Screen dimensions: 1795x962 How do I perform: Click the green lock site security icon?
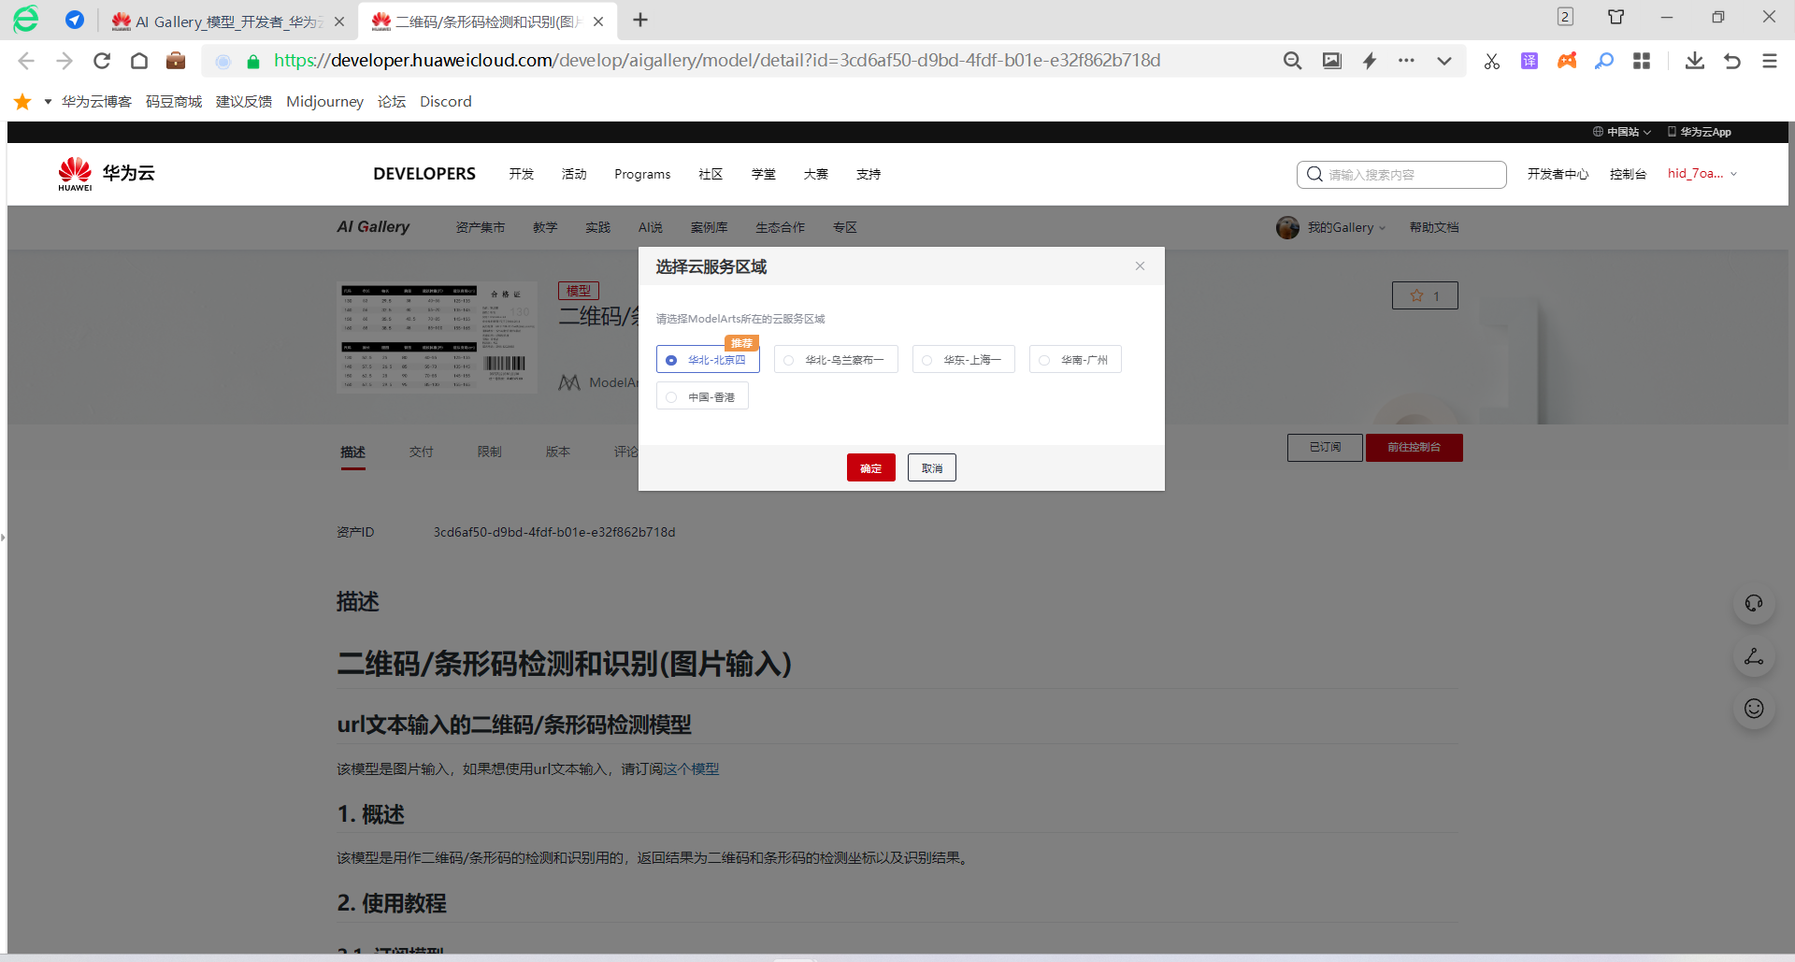(x=252, y=62)
